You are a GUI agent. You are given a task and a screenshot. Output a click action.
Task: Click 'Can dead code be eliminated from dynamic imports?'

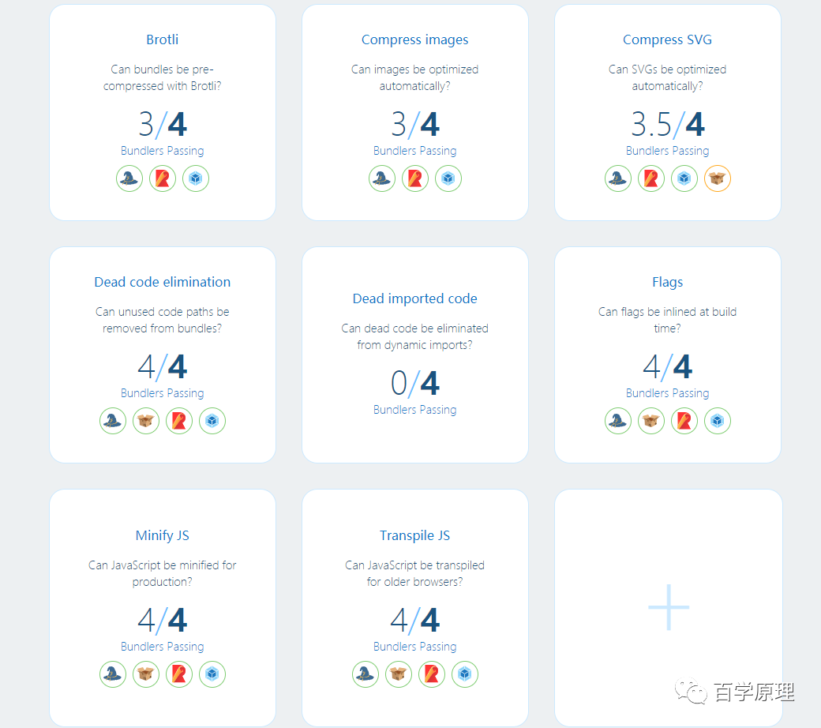click(414, 337)
